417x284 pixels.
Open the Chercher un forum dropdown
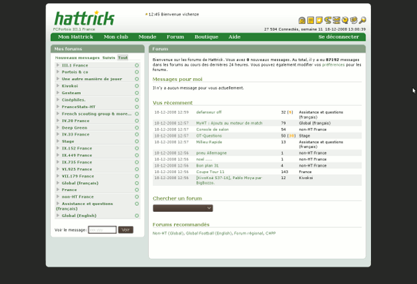click(x=182, y=208)
